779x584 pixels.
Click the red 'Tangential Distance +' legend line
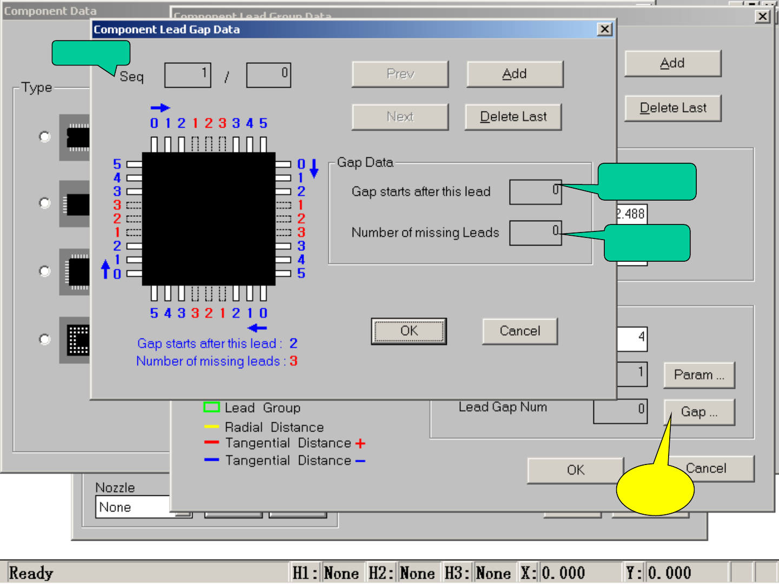point(212,443)
